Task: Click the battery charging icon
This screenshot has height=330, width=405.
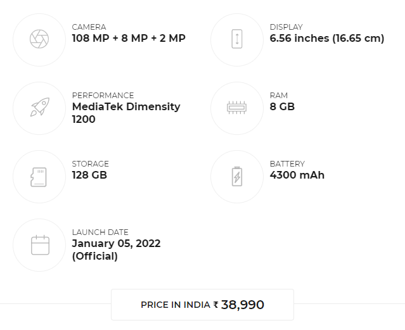Action: (x=237, y=176)
